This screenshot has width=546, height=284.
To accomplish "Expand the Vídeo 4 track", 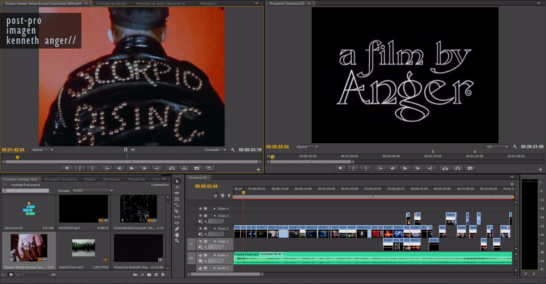I will tap(215, 209).
